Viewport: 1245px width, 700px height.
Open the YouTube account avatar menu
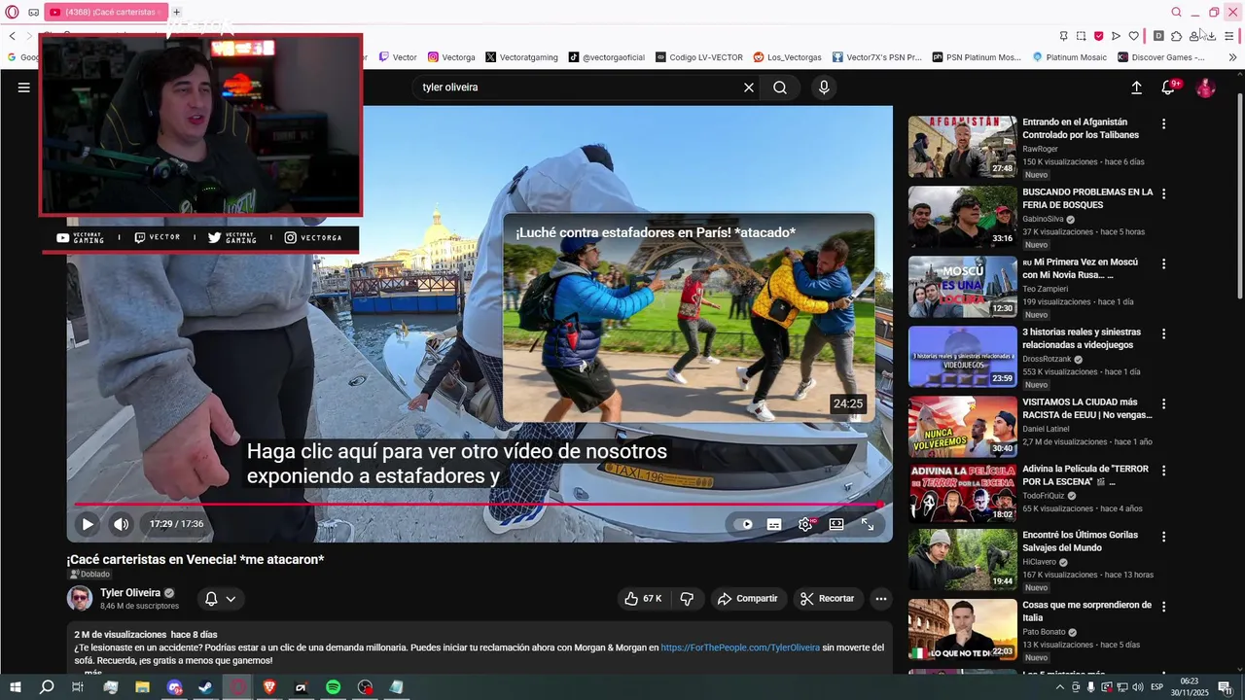coord(1205,87)
